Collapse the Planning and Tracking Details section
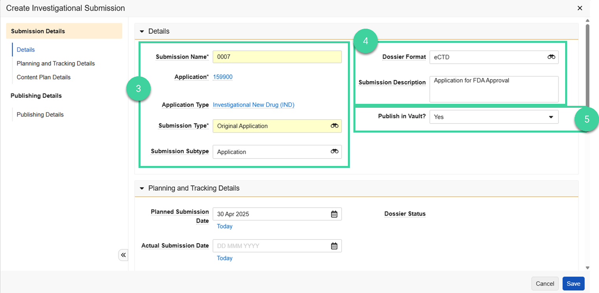 [142, 188]
